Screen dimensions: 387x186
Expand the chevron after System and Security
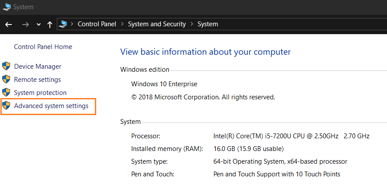click(192, 24)
